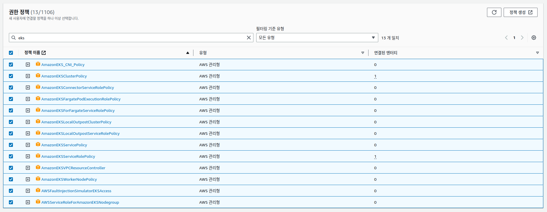Click policy box icon for AmazonEKSServicePolicy
Screen dimensions: 547x212
[38, 144]
